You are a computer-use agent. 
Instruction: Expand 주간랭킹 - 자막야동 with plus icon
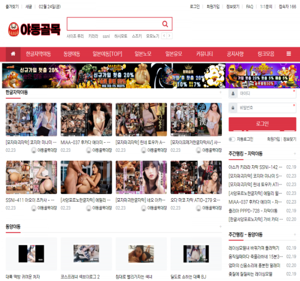tap(294, 154)
